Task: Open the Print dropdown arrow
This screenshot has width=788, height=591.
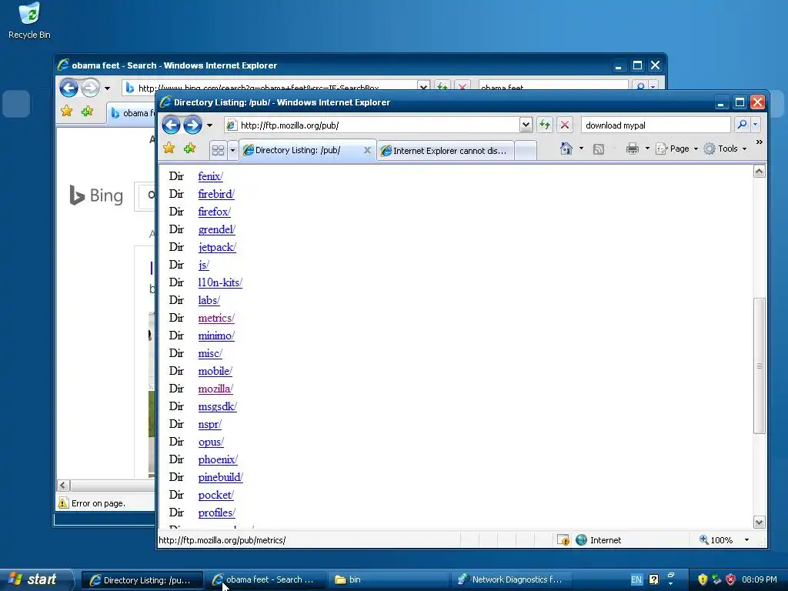Action: [647, 149]
